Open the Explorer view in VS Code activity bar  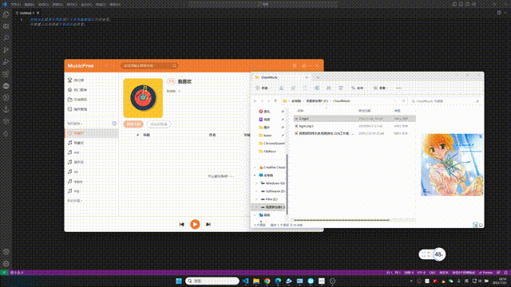pyautogui.click(x=6, y=14)
